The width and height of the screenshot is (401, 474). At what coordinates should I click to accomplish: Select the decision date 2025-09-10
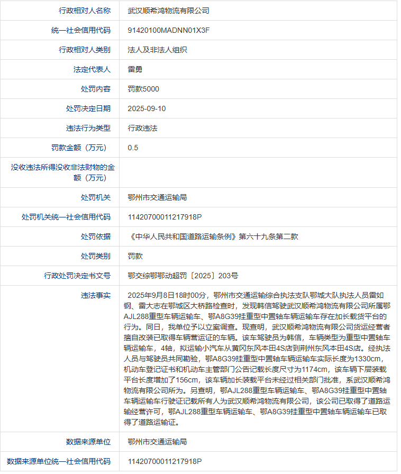point(147,108)
